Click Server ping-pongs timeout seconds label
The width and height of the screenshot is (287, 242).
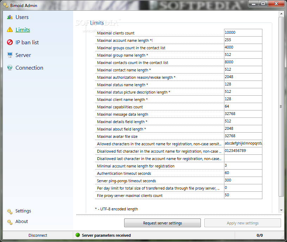click(127, 181)
